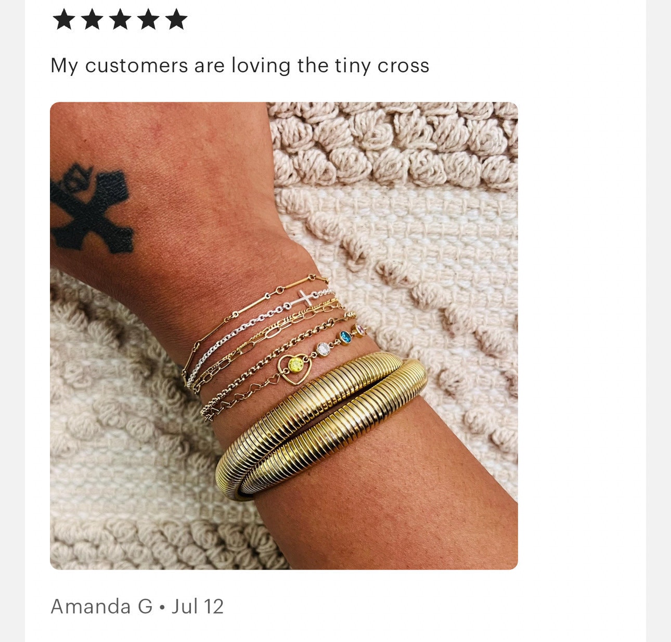Screen dimensions: 671x642
Task: Select the second rating star
Action: click(92, 19)
